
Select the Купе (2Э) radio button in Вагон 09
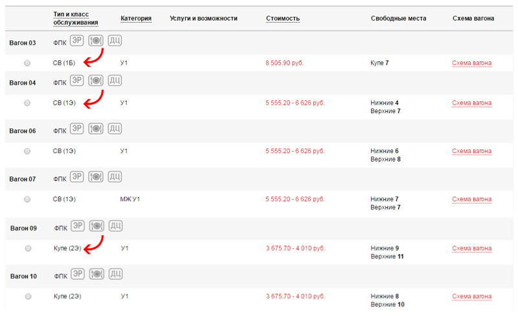click(28, 248)
